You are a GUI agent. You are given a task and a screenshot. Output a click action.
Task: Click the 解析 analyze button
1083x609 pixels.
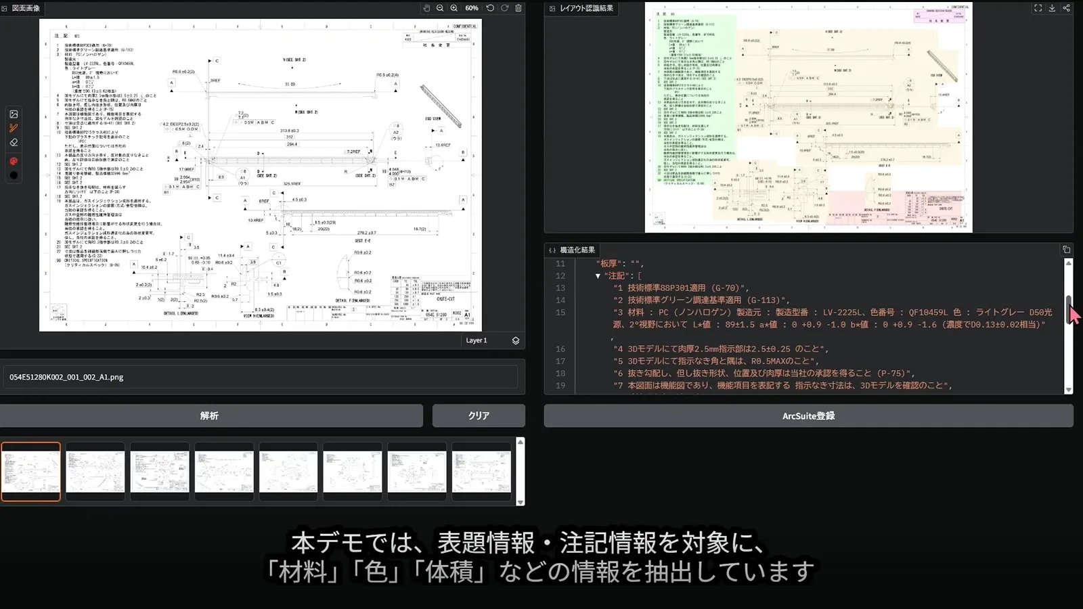(x=211, y=415)
